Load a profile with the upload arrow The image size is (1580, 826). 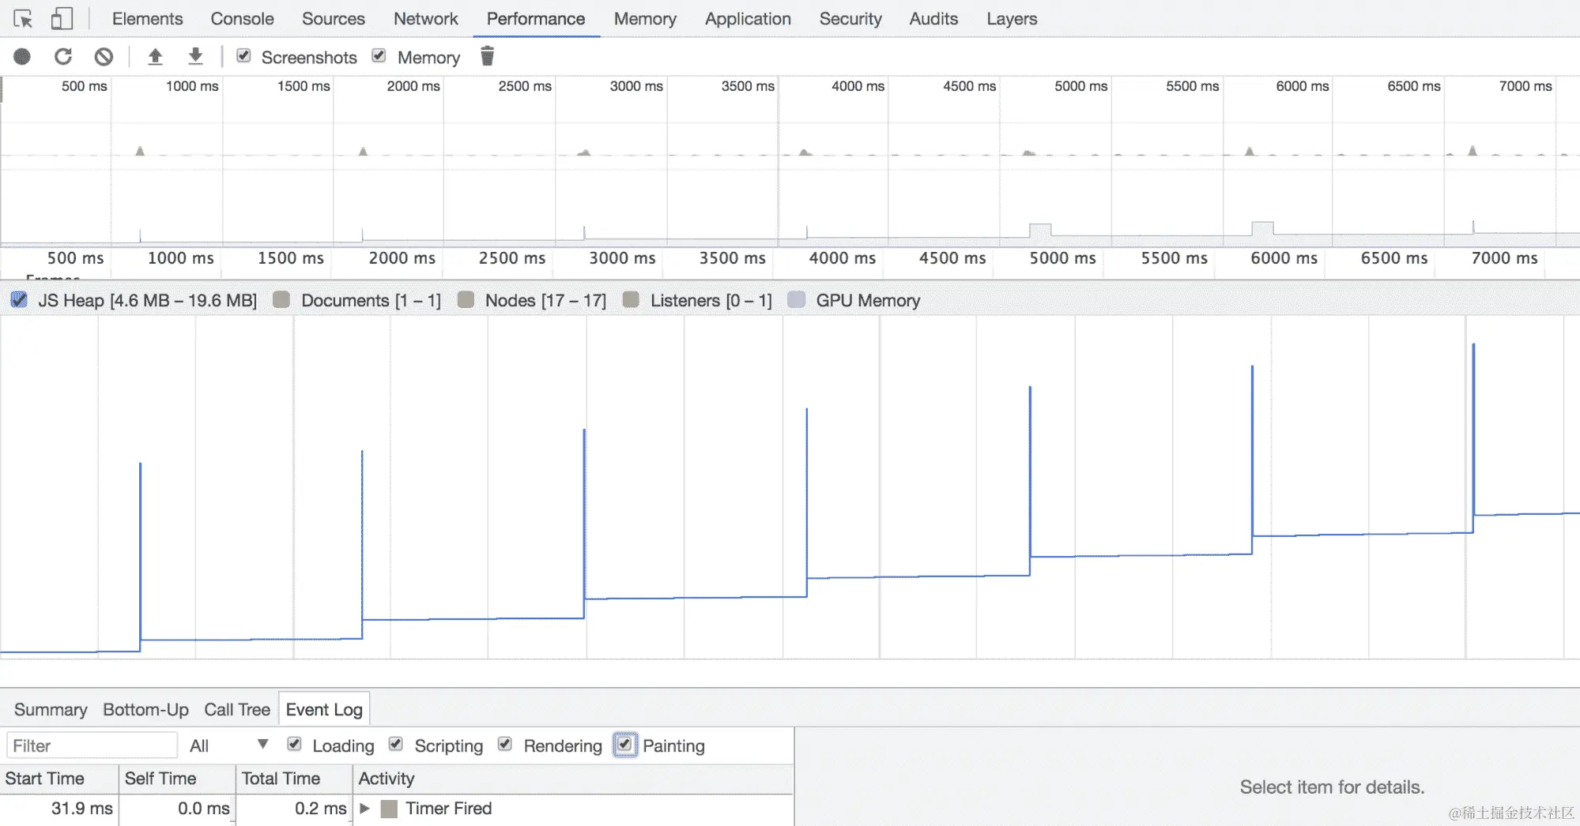coord(156,57)
